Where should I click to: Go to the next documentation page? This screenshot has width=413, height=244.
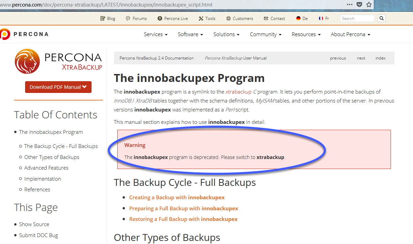click(361, 58)
